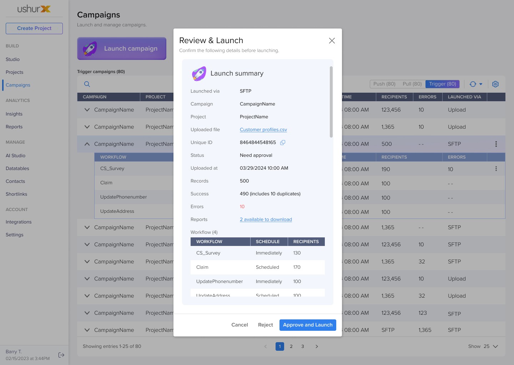Open the kebab menu on the SFTP campaign row
Screen dimensions: 514x365
(496, 144)
